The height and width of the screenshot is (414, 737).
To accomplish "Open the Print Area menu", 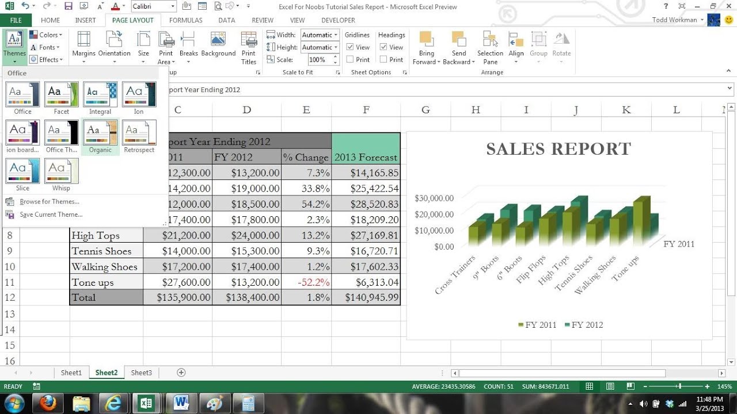I will tap(166, 48).
